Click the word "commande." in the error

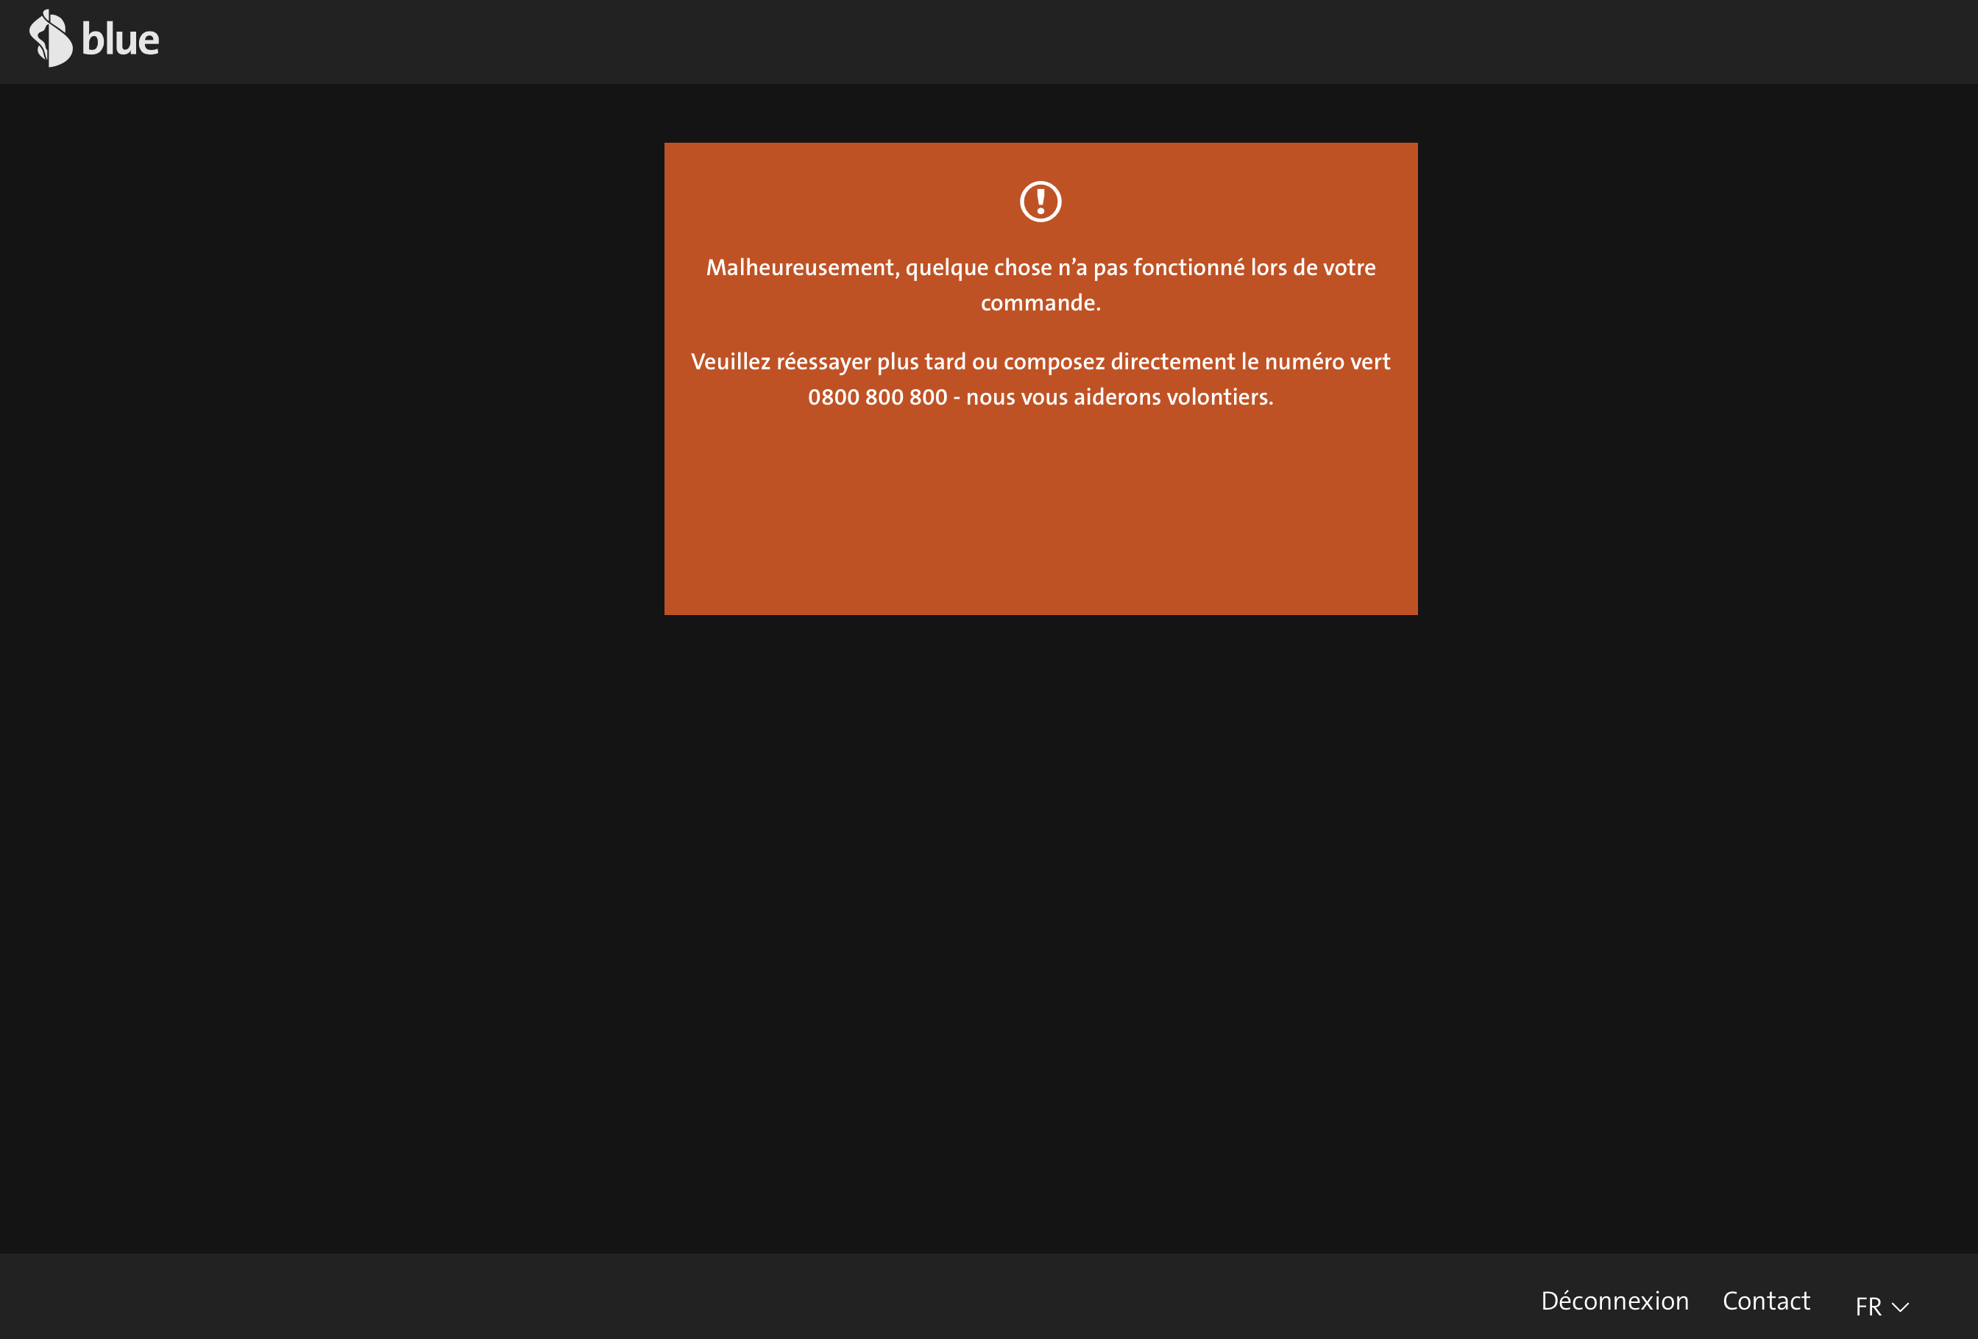click(1040, 303)
